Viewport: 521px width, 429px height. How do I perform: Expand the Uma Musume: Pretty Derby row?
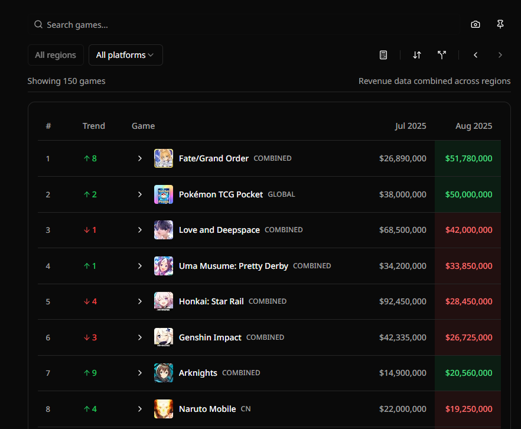140,266
